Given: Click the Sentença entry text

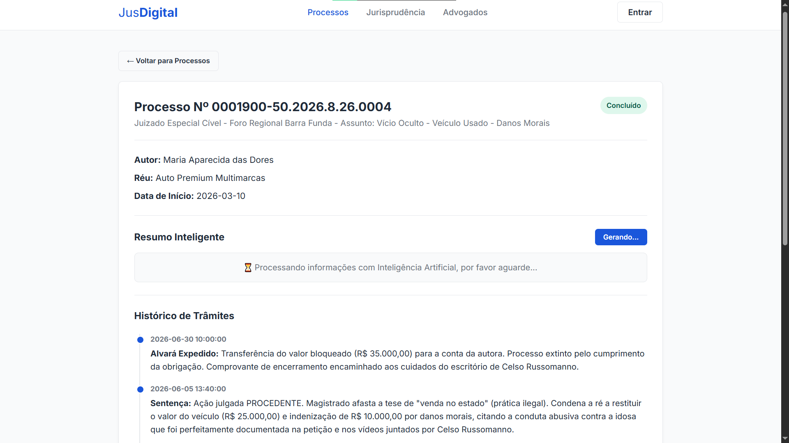Looking at the screenshot, I should [396, 416].
